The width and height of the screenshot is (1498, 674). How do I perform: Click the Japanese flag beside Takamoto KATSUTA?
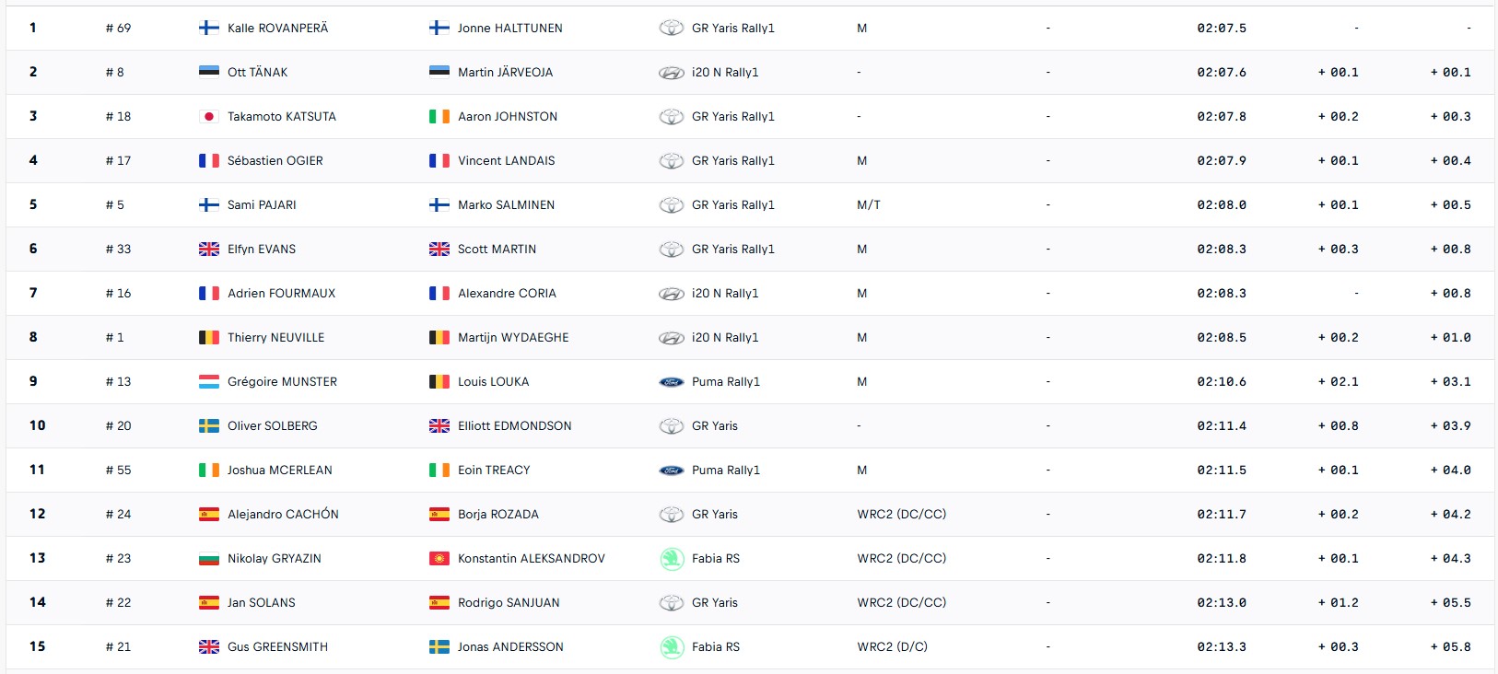(x=209, y=117)
